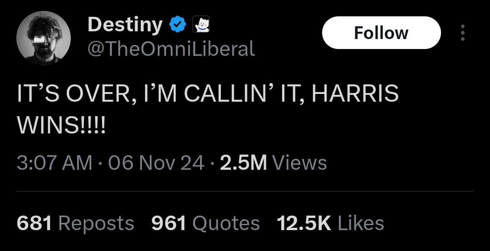Click the display name Destiny
The image size is (490, 251).
(x=125, y=25)
